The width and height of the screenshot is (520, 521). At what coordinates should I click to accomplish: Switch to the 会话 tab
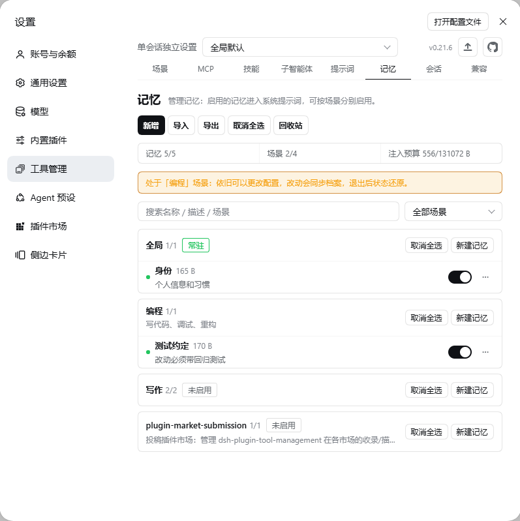pyautogui.click(x=434, y=69)
